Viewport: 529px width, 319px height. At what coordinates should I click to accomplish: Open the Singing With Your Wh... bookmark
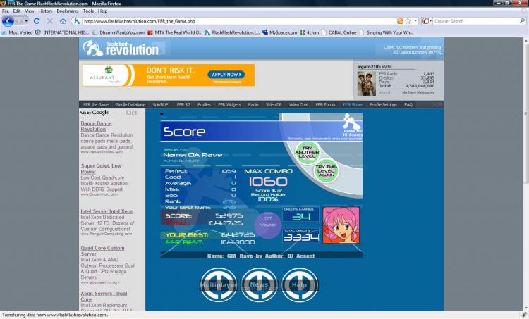[387, 32]
